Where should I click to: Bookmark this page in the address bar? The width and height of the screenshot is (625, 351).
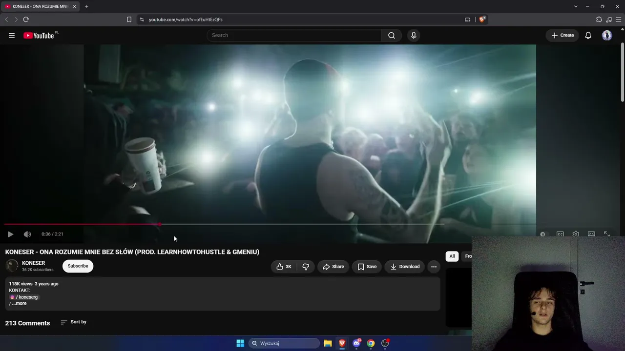129,19
